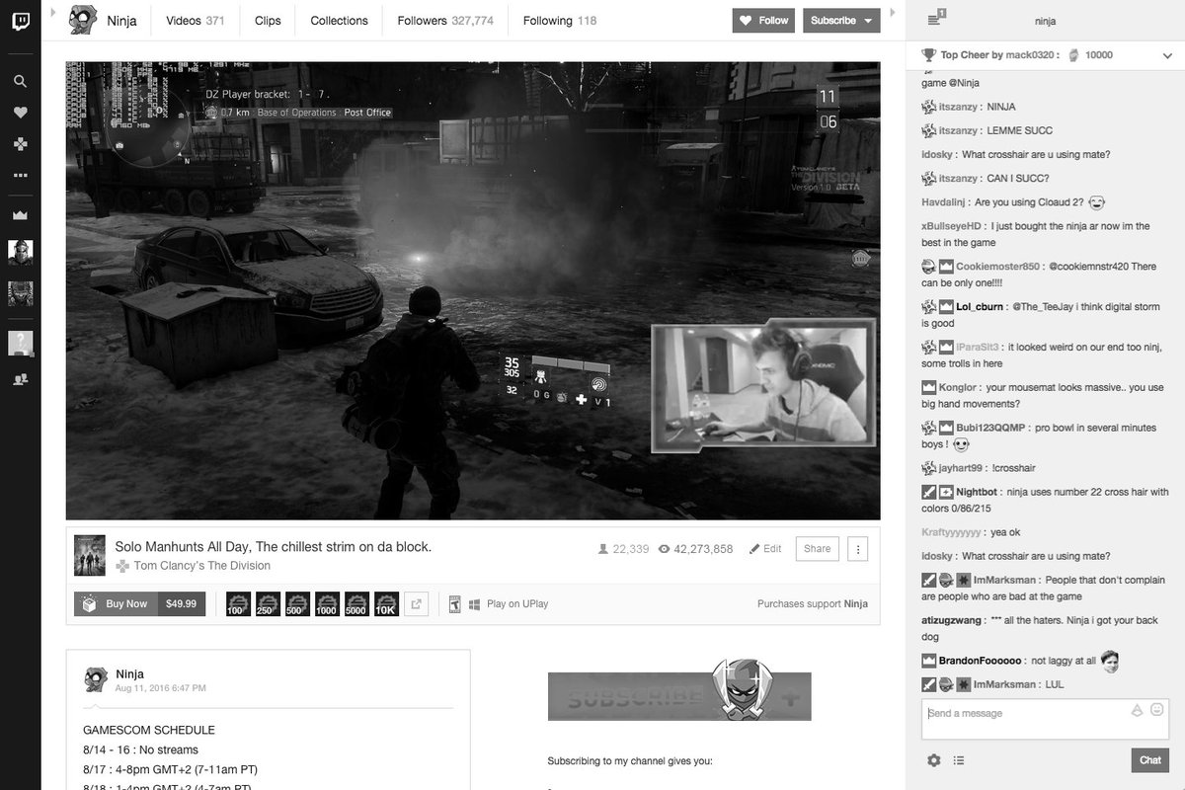Screen dimensions: 1185x790
Task: Open the Followers 327,774 tab
Action: point(445,21)
